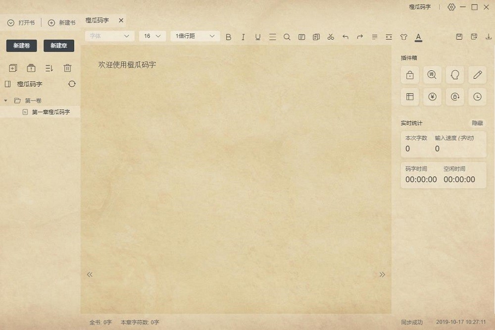
Task: Open the in-document search magnifier
Action: coord(287,36)
